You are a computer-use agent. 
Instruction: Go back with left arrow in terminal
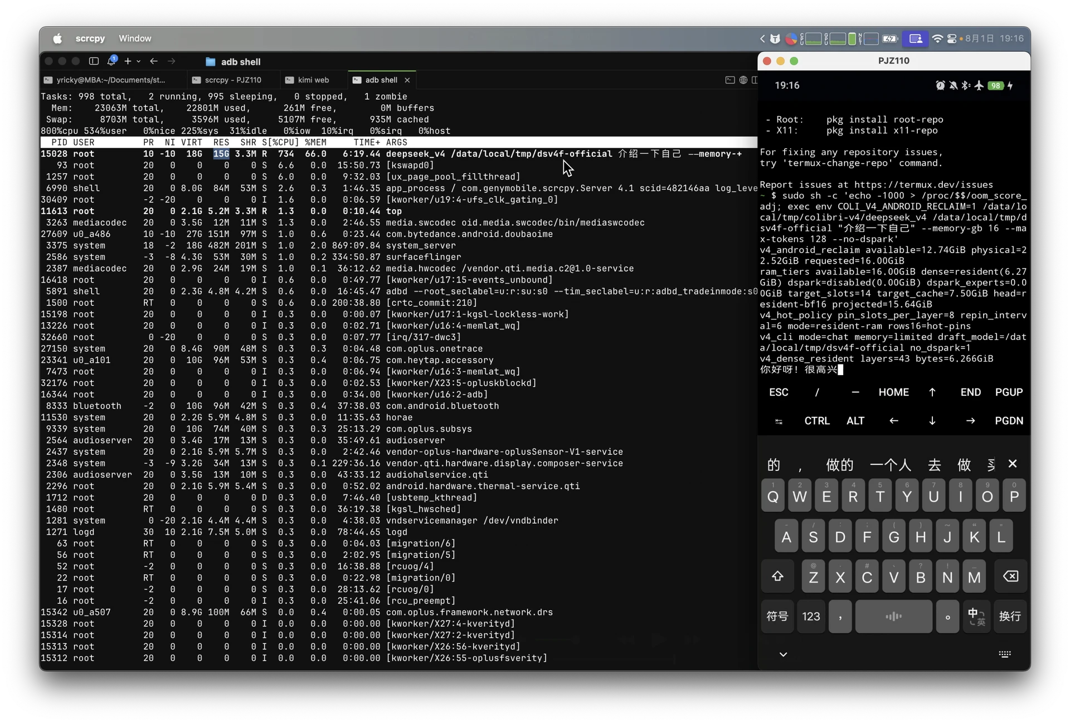154,61
